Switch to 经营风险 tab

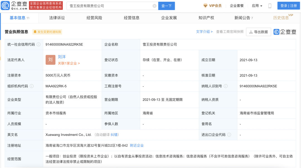click(94, 18)
